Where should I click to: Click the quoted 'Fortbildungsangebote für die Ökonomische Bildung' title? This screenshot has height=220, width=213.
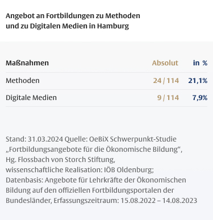[94, 150]
